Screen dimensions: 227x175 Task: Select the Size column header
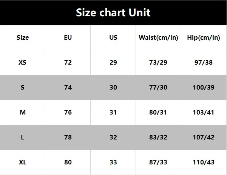click(23, 37)
